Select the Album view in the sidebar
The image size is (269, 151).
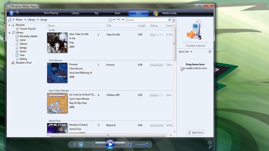[24, 44]
